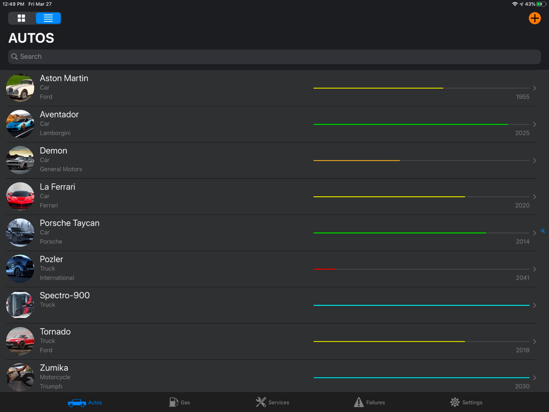Click Pozler red progress bar

pos(324,269)
